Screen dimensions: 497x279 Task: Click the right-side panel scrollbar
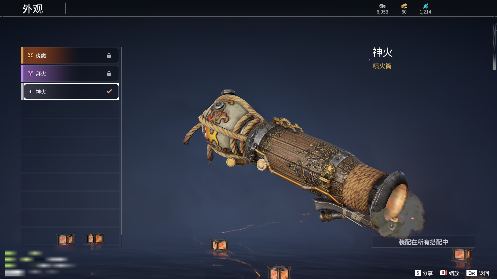click(494, 47)
